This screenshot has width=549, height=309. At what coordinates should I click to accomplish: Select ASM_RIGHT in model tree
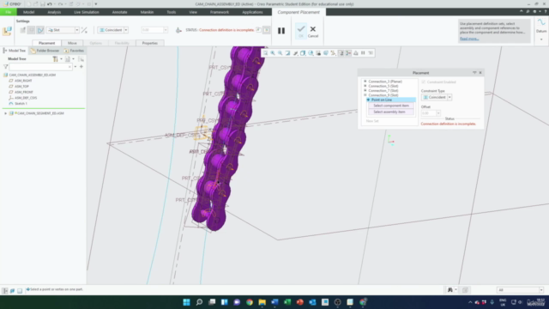point(23,81)
